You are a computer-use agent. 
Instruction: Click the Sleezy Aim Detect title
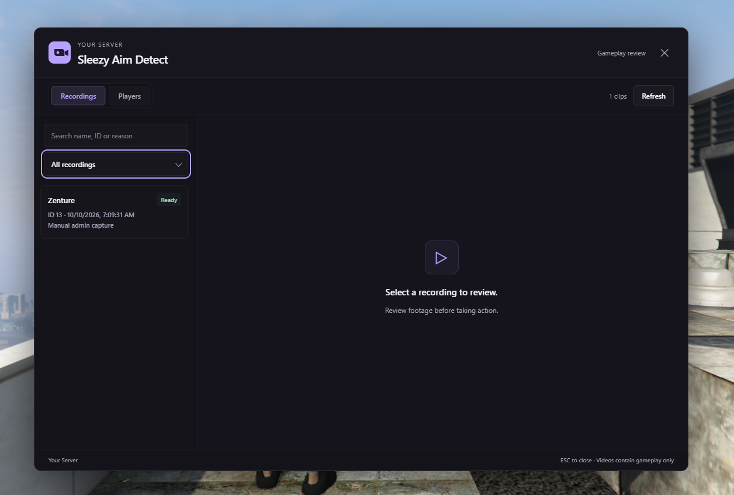coord(123,60)
